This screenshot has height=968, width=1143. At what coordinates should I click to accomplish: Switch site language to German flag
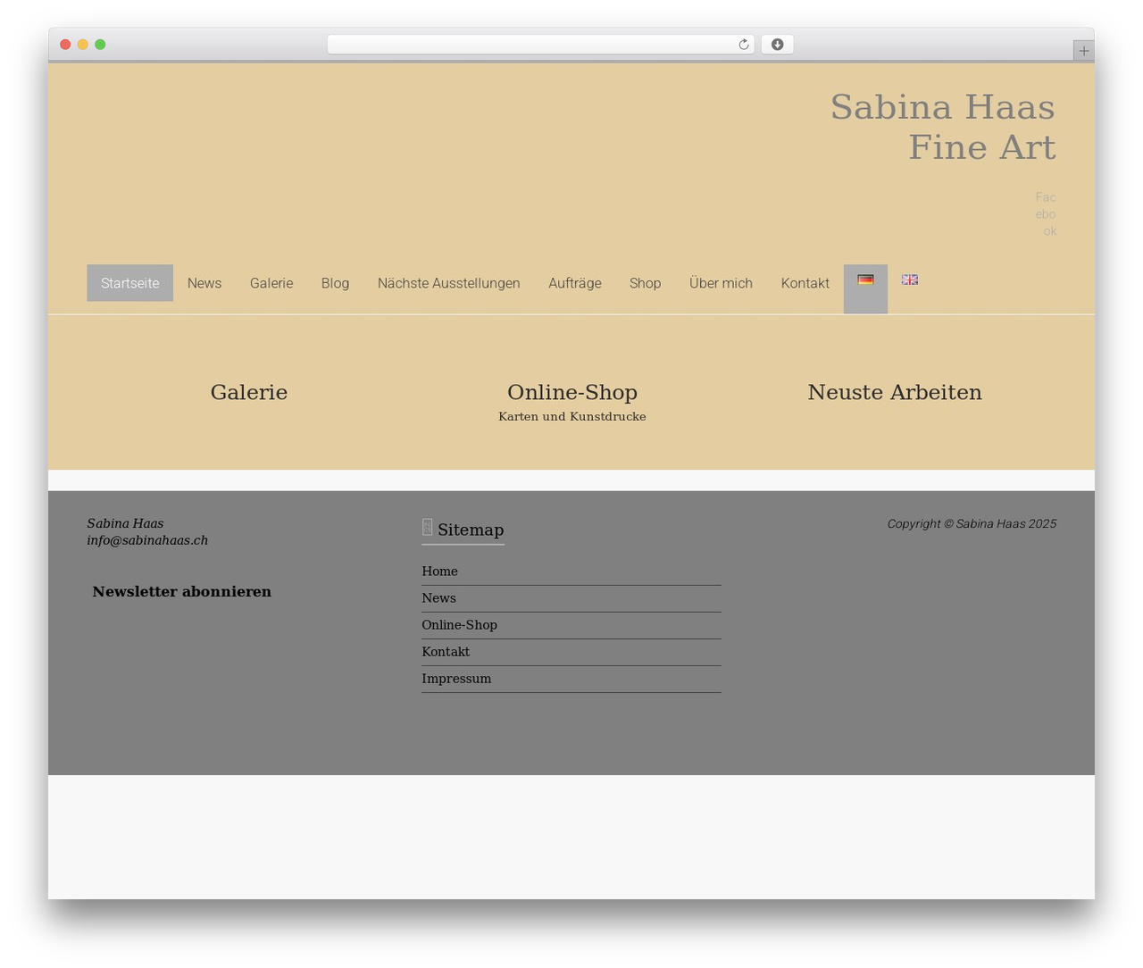coord(865,280)
